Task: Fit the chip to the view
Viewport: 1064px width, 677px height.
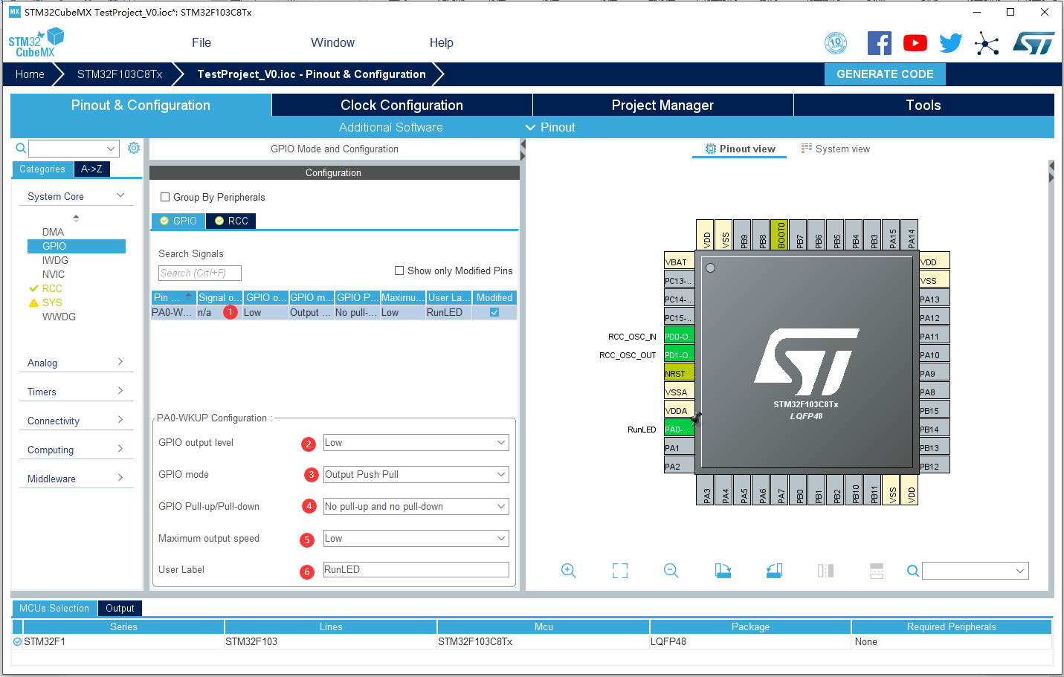Action: [620, 571]
